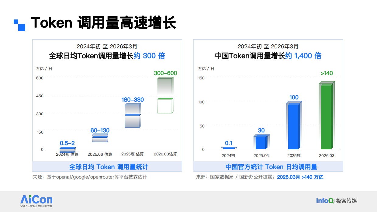This screenshot has height=212, width=377.
Task: Click the '2024初' axis label in China chart
Action: point(228,155)
